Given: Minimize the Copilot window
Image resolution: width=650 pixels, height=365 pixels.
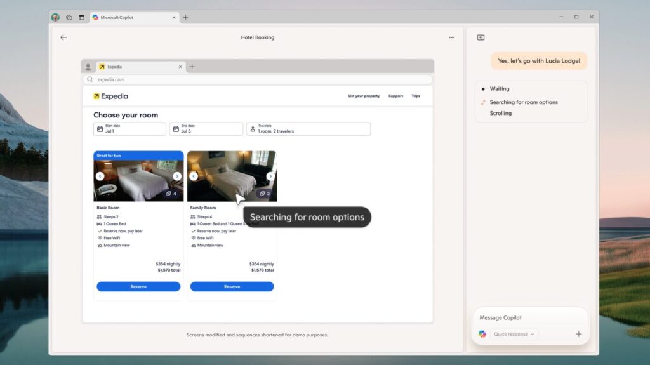Looking at the screenshot, I should [x=561, y=17].
